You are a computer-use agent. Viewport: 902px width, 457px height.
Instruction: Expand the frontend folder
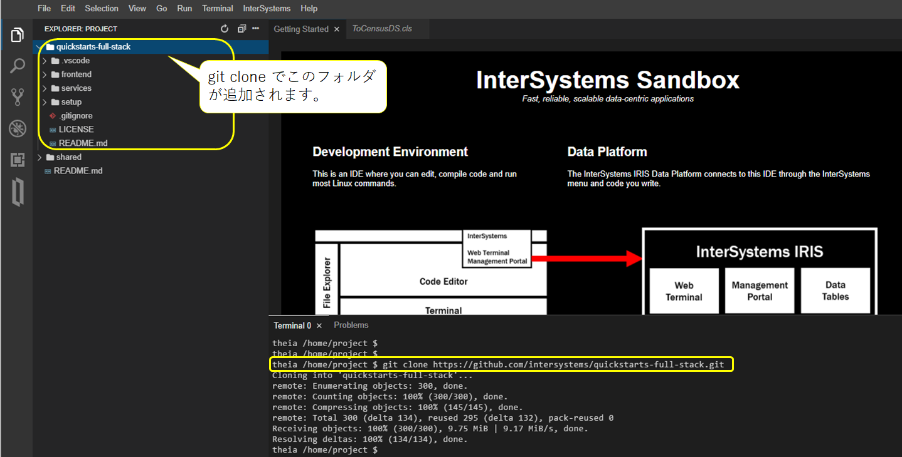pos(76,74)
